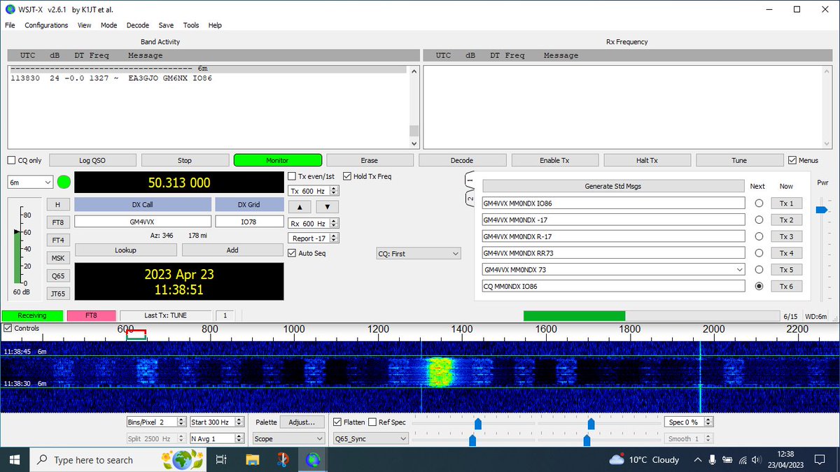Click the Tx 6 message field containing CQ MM0NDX IO86
Image resolution: width=840 pixels, height=472 pixels.
tap(612, 286)
